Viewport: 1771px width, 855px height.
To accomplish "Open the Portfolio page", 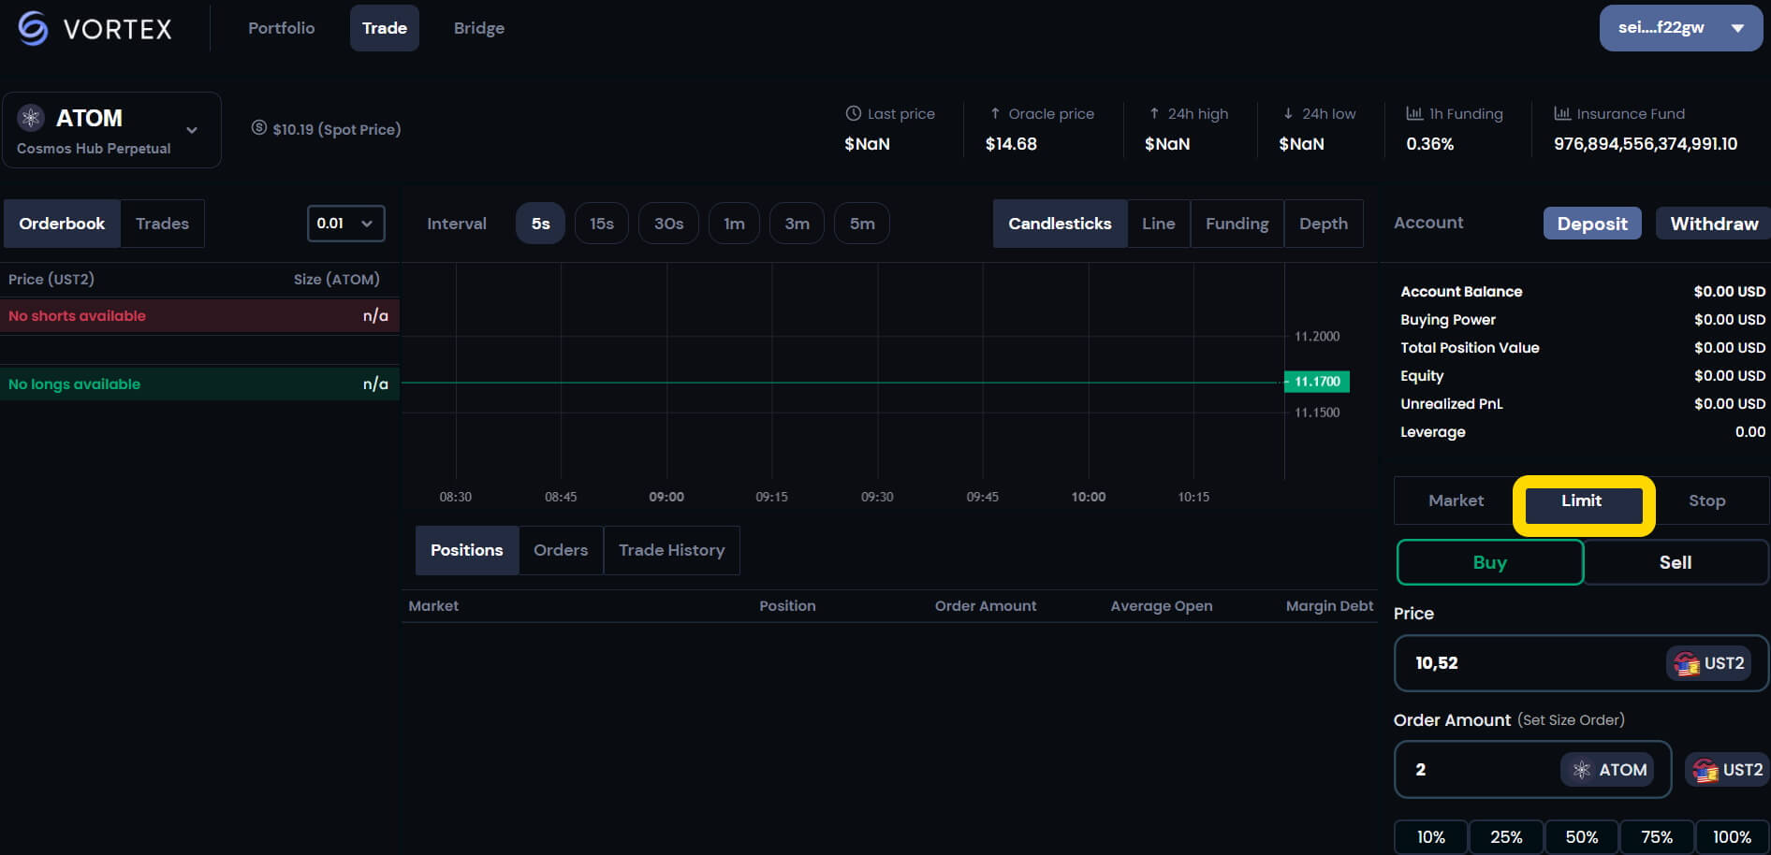I will point(281,28).
